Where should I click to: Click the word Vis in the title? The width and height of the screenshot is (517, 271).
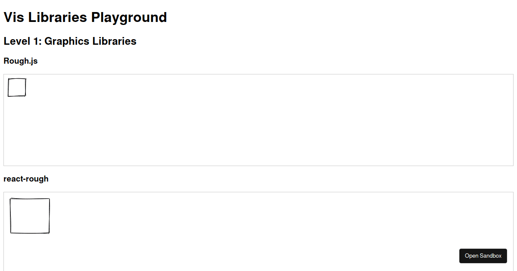click(x=13, y=18)
